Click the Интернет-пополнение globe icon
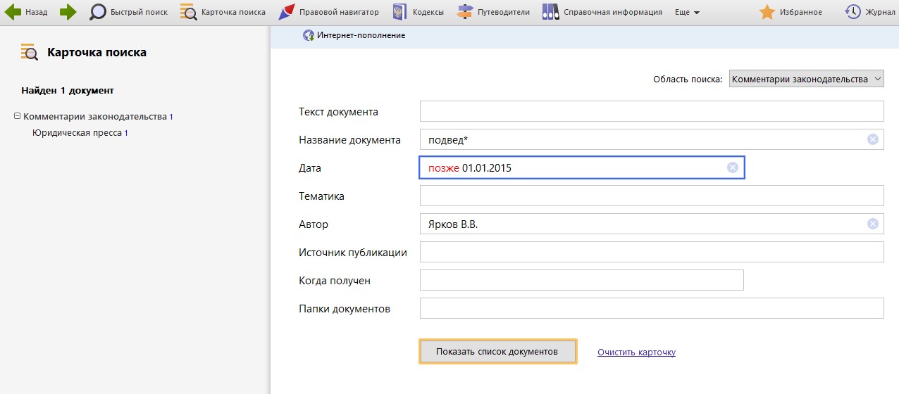Screen dimensions: 899x394 pos(309,35)
